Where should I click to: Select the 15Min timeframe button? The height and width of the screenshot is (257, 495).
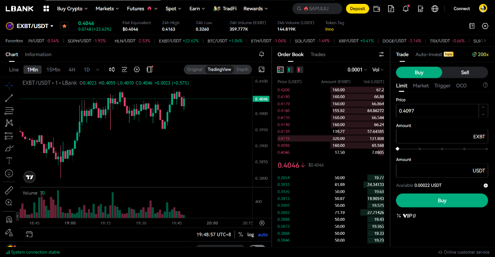point(53,70)
